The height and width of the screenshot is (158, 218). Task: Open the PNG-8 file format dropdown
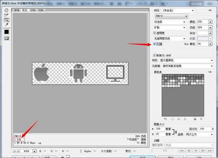pyautogui.click(x=172, y=16)
